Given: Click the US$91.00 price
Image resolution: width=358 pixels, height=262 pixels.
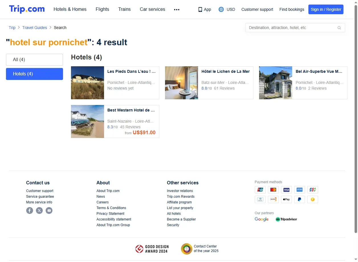Looking at the screenshot, I should (x=144, y=133).
